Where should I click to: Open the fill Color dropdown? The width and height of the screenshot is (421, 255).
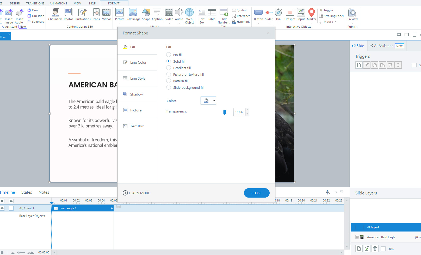(214, 100)
